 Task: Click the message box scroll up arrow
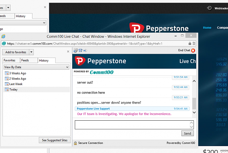pos(192,123)
